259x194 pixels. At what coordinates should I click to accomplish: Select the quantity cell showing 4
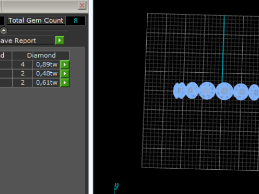tap(23, 65)
